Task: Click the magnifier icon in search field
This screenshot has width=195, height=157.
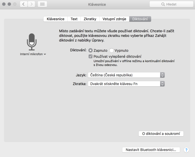Action: pyautogui.click(x=163, y=4)
